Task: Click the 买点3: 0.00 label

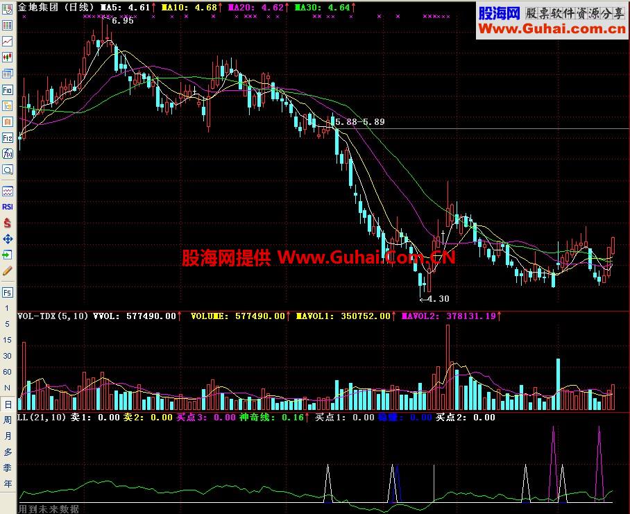Action: point(206,417)
